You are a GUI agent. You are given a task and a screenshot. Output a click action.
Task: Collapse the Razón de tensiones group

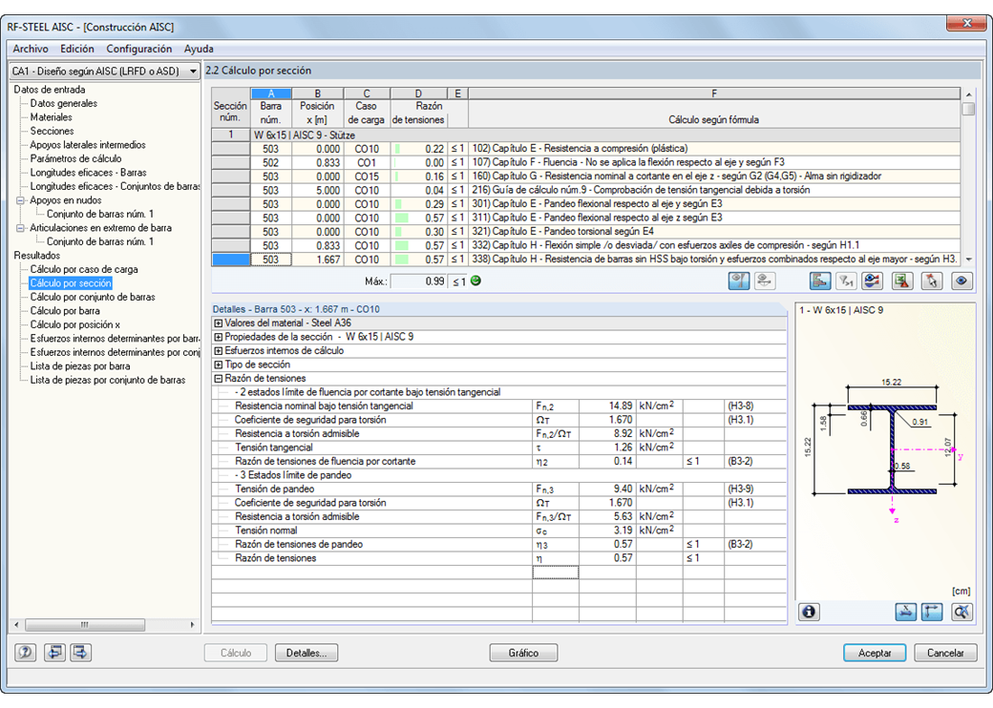(x=219, y=379)
